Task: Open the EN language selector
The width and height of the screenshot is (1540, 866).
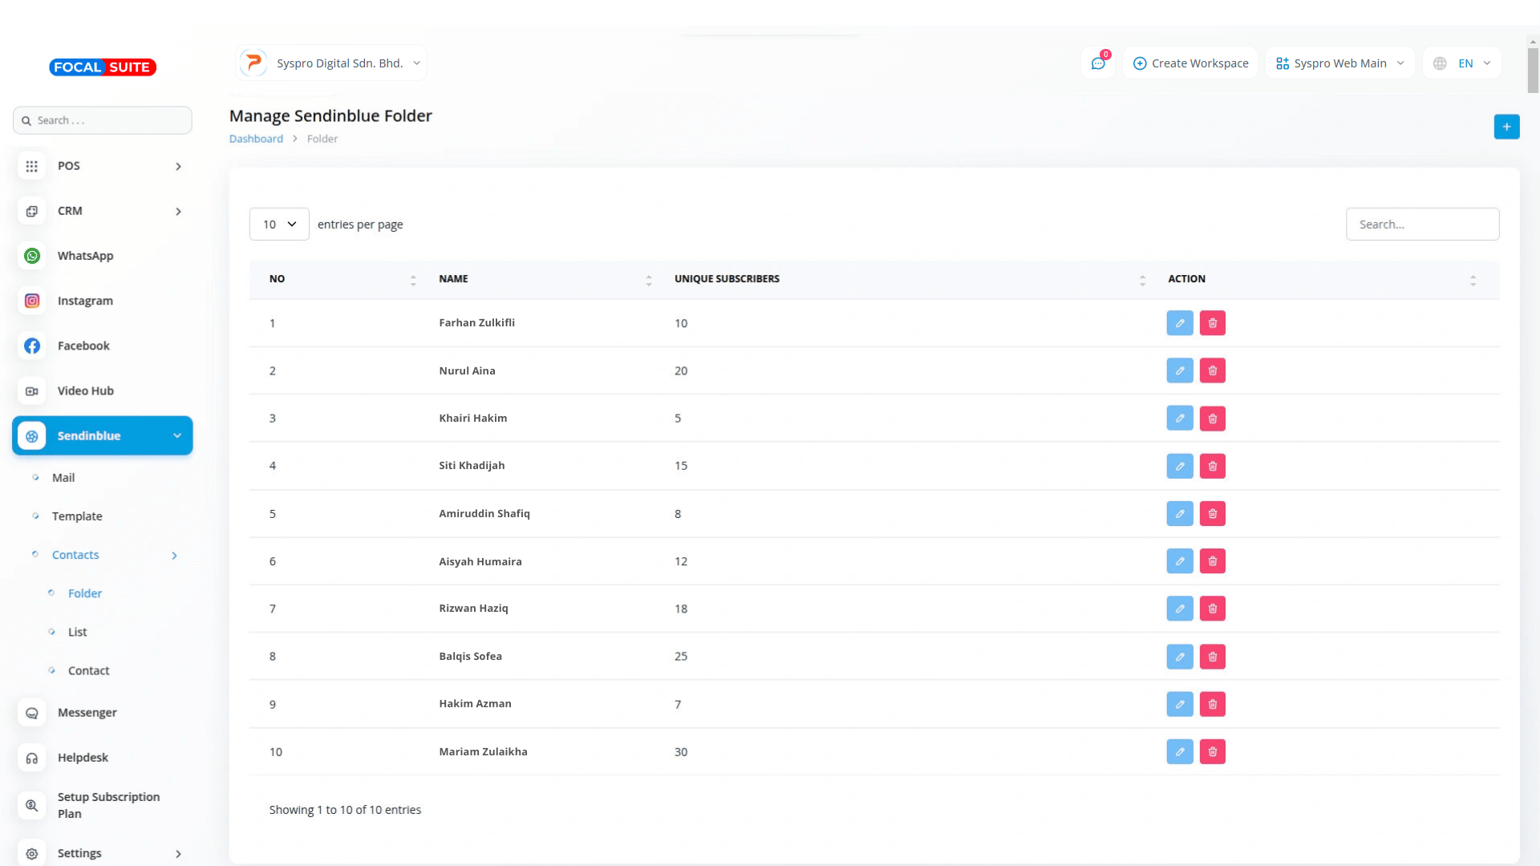Action: click(1462, 63)
